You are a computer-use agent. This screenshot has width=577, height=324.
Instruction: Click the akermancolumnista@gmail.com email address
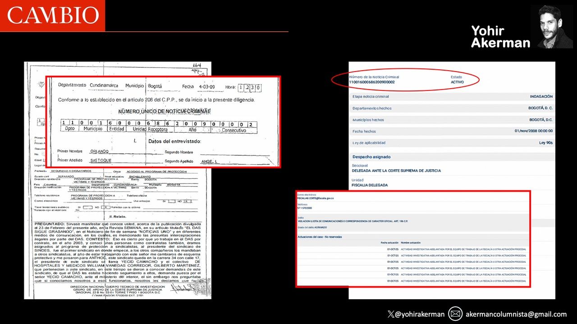tap(516, 314)
